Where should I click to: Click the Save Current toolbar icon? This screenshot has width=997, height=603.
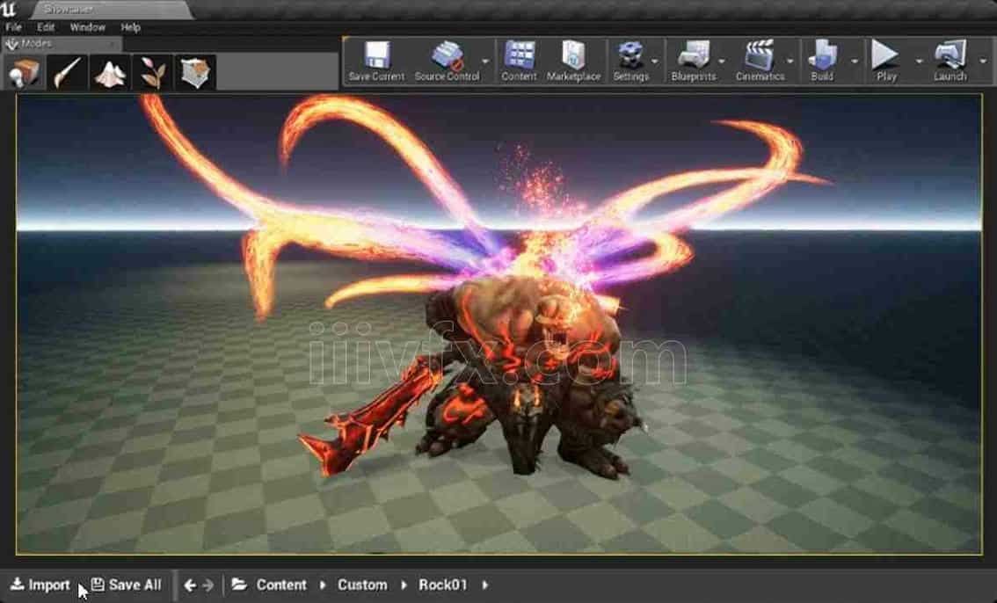[376, 61]
